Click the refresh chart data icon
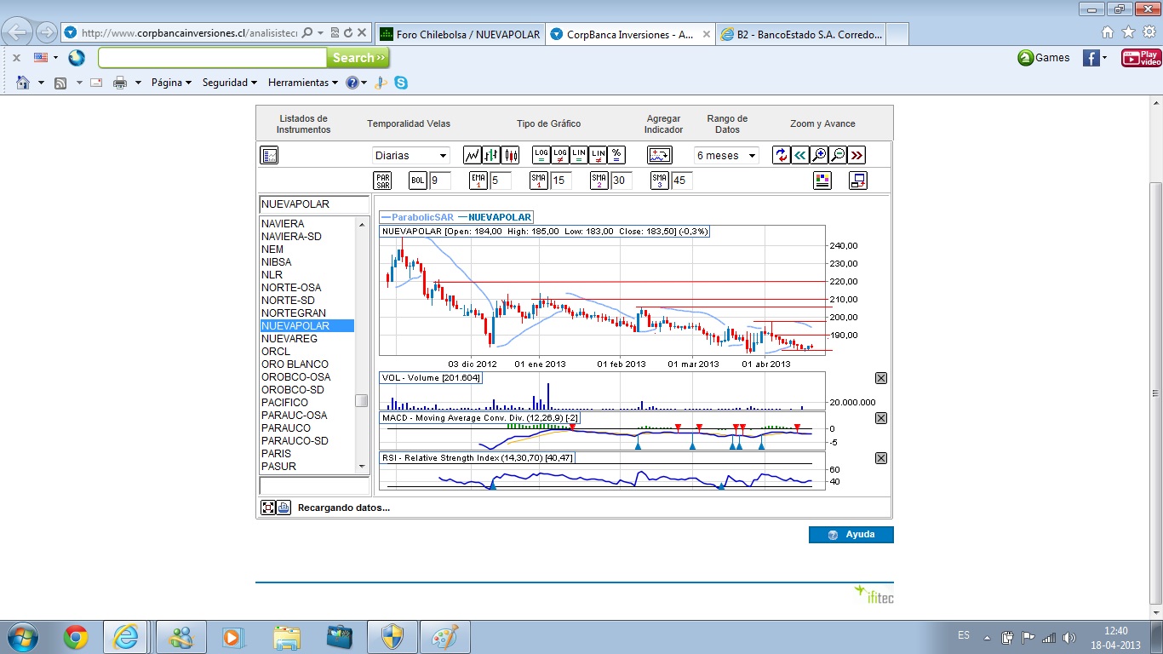 [782, 155]
